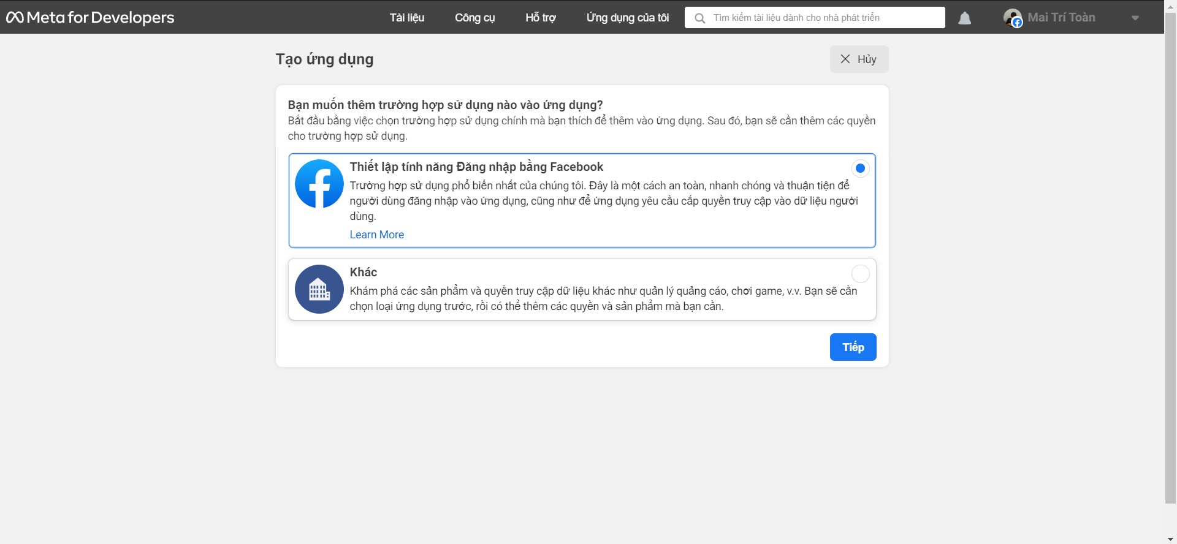Image resolution: width=1177 pixels, height=544 pixels.
Task: Go to Ứng dụng của tôi
Action: 628,18
